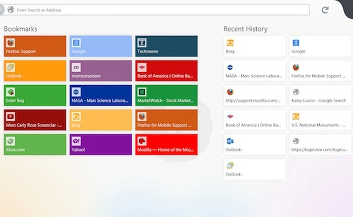Open 'Kaley Cuoco - Google Search' history entry
The image size is (353, 217).
(319, 100)
